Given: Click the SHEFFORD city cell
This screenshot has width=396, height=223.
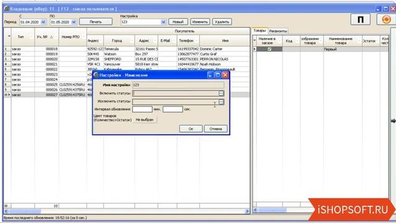Looking at the screenshot, I should coord(119,59).
